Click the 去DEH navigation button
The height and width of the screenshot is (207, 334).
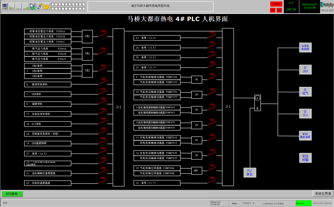[305, 70]
